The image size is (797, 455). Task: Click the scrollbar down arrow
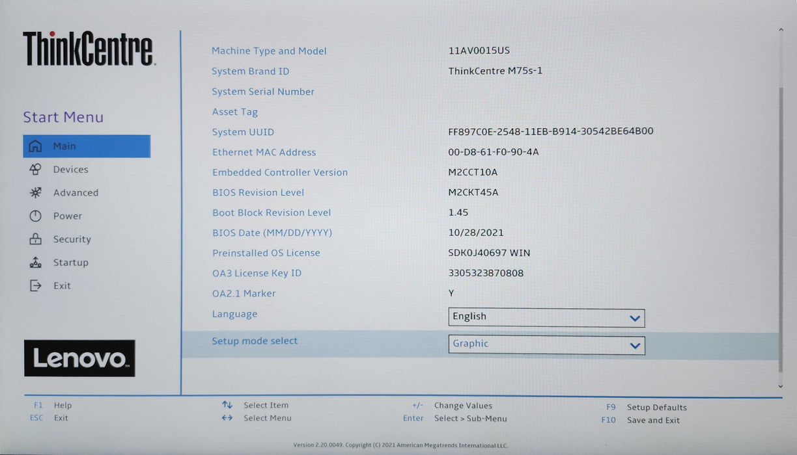pyautogui.click(x=779, y=385)
